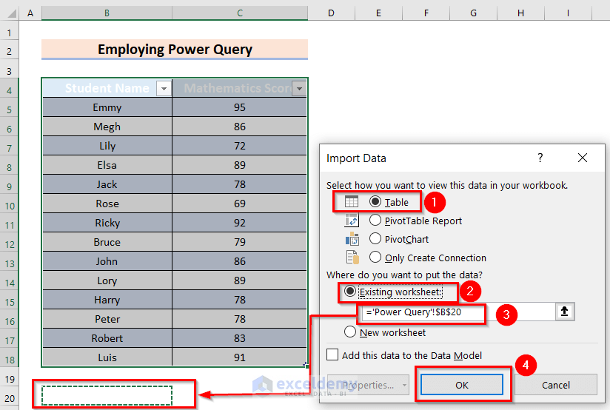Click the cell containing Emmy

coord(107,107)
